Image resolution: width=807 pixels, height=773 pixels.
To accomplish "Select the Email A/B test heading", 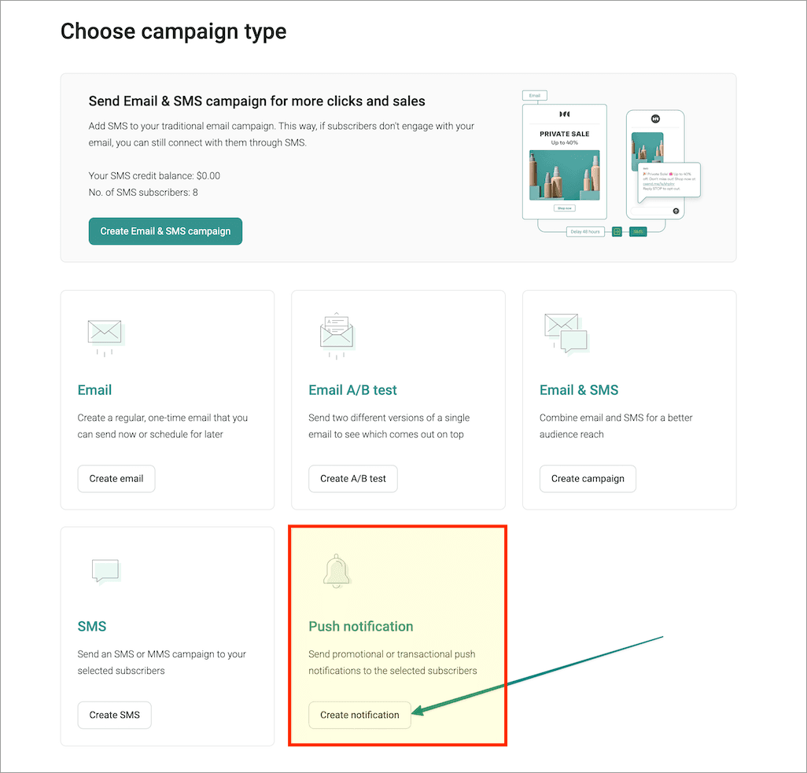I will (352, 389).
